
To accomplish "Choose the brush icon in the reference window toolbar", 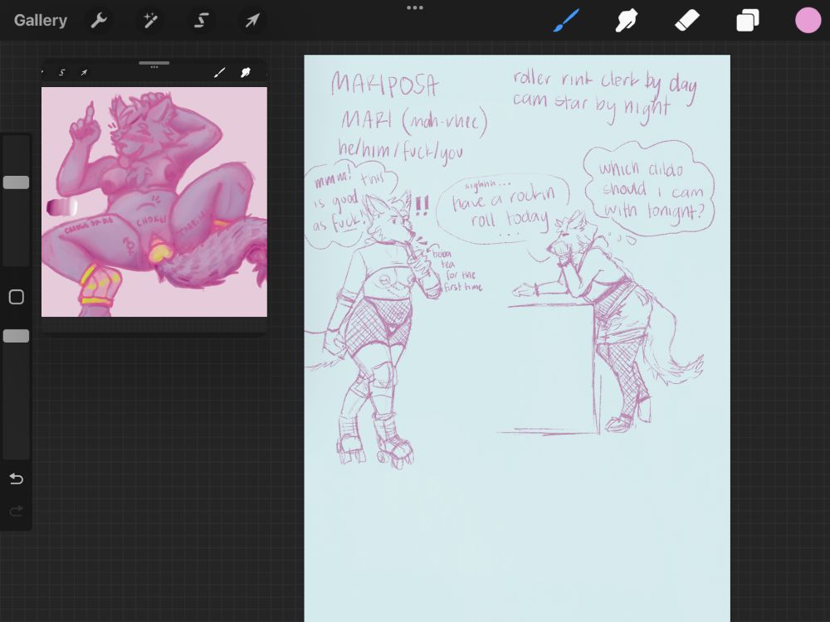I will tap(219, 73).
